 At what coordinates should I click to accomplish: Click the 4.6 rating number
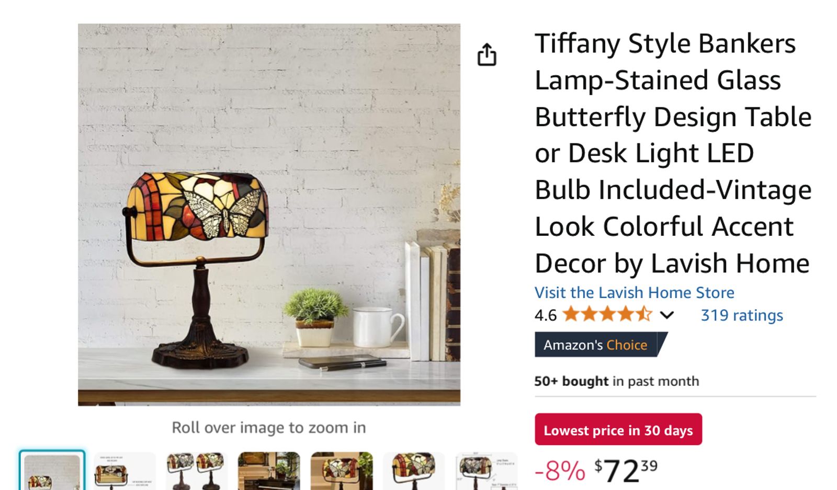(546, 315)
